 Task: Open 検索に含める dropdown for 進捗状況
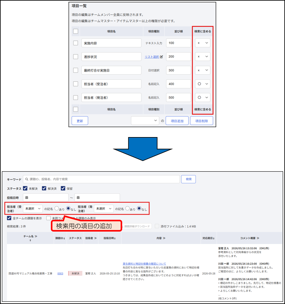click(203, 57)
